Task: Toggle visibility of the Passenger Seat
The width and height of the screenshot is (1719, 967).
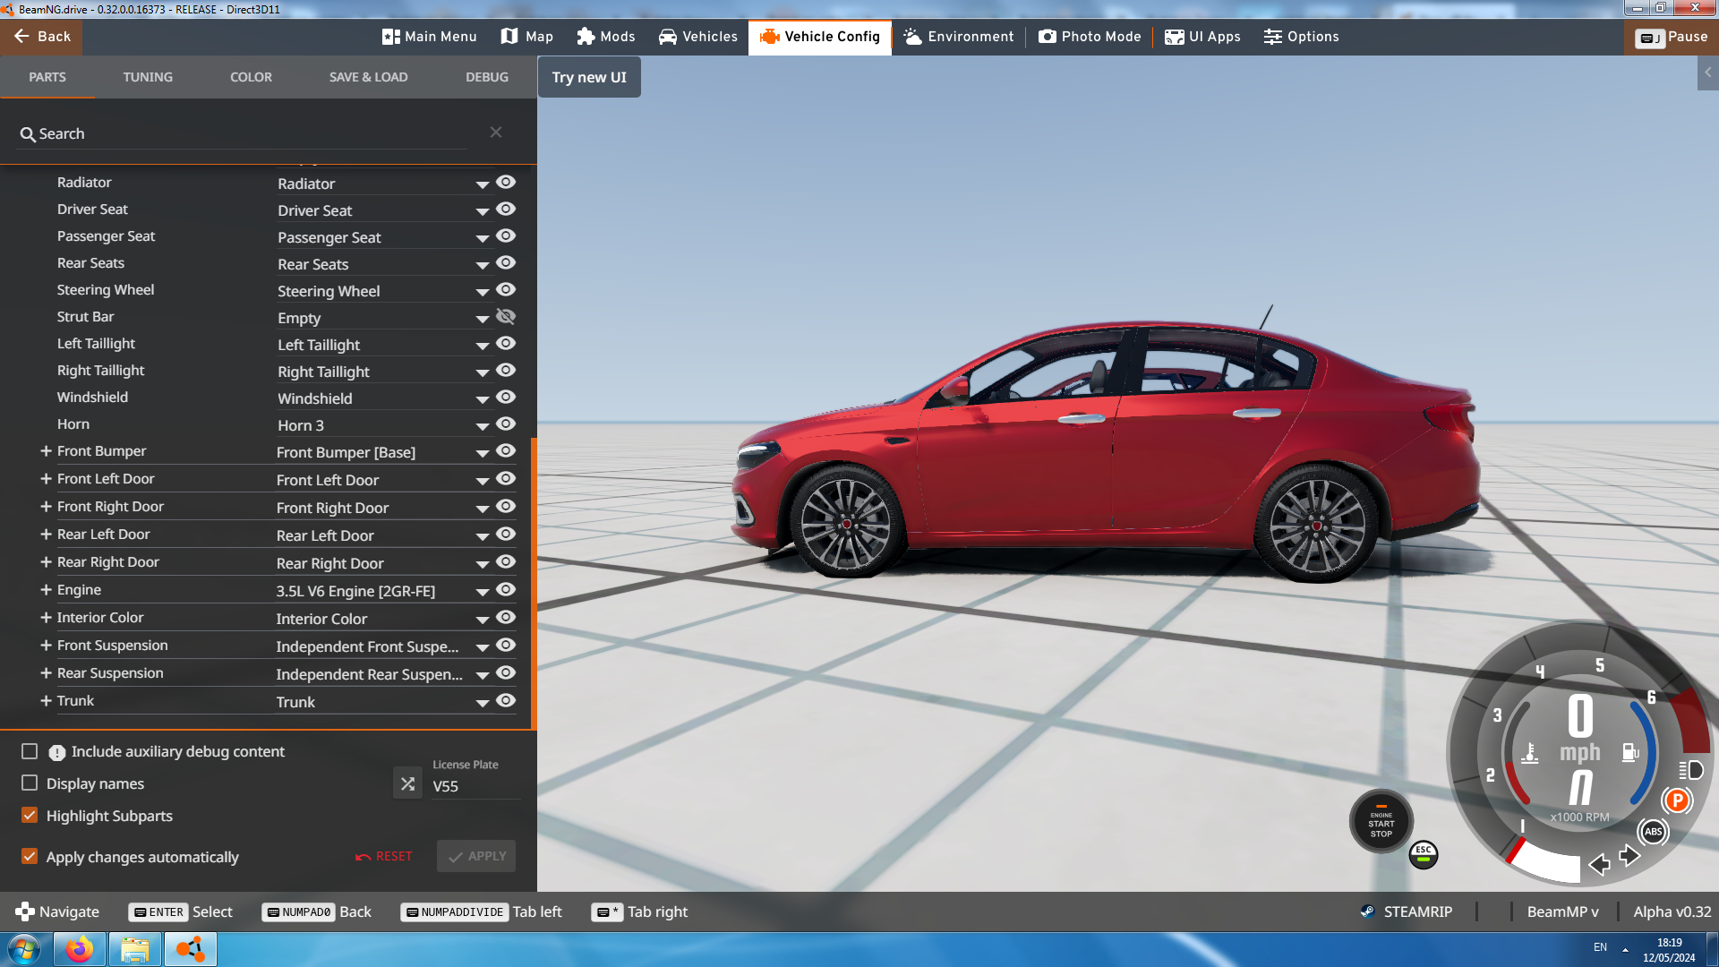Action: pos(506,235)
